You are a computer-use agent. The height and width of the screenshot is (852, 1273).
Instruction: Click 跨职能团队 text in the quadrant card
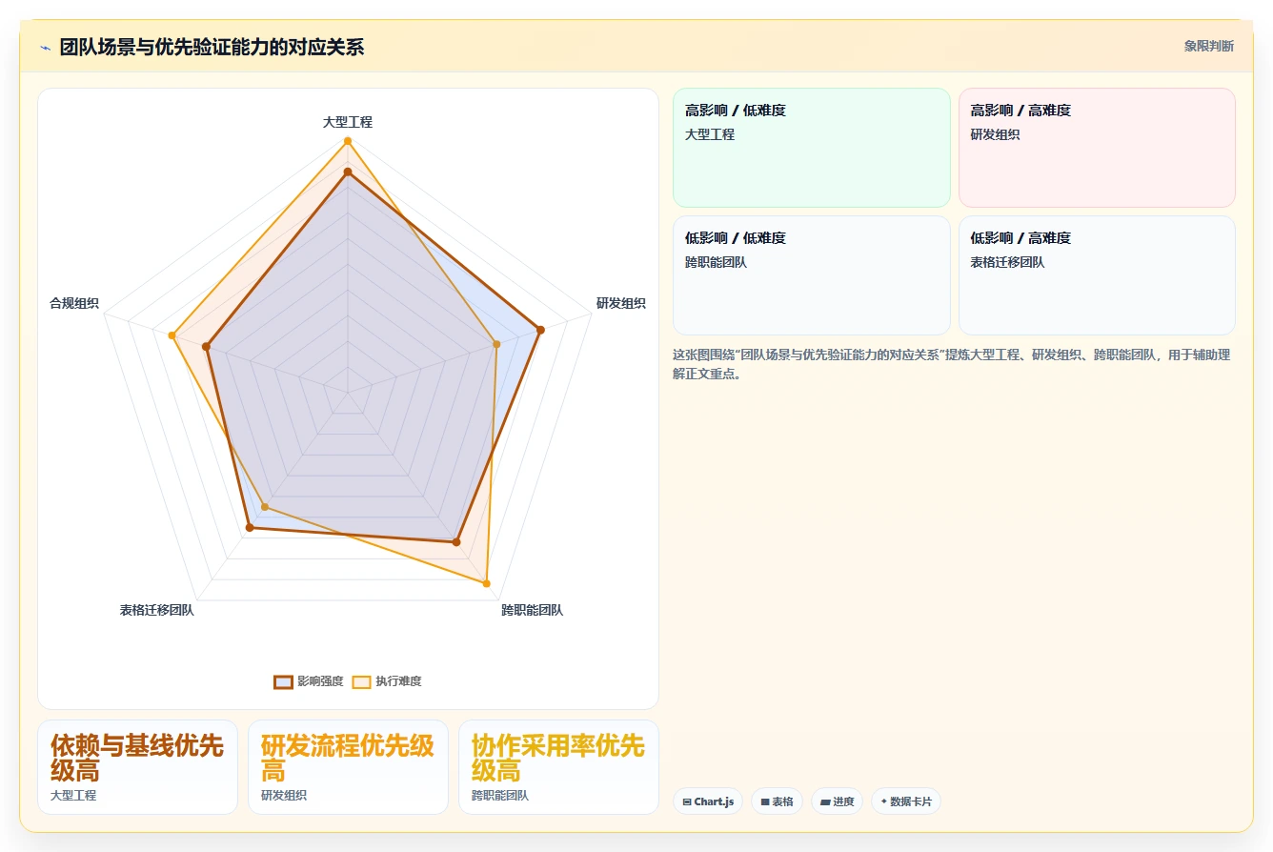click(x=716, y=262)
